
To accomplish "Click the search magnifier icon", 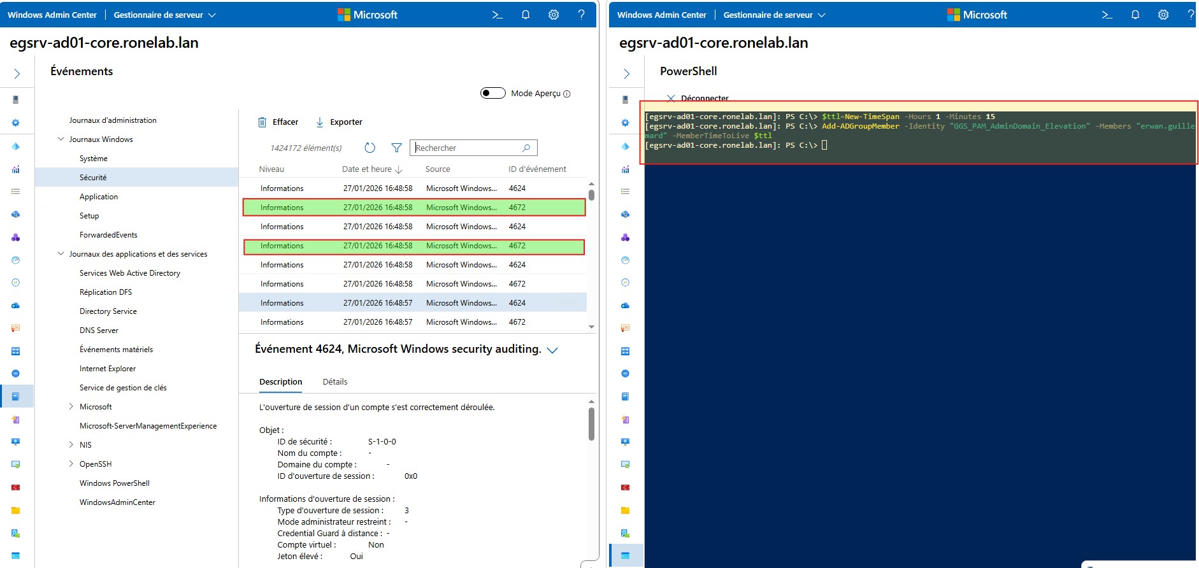I will 526,148.
